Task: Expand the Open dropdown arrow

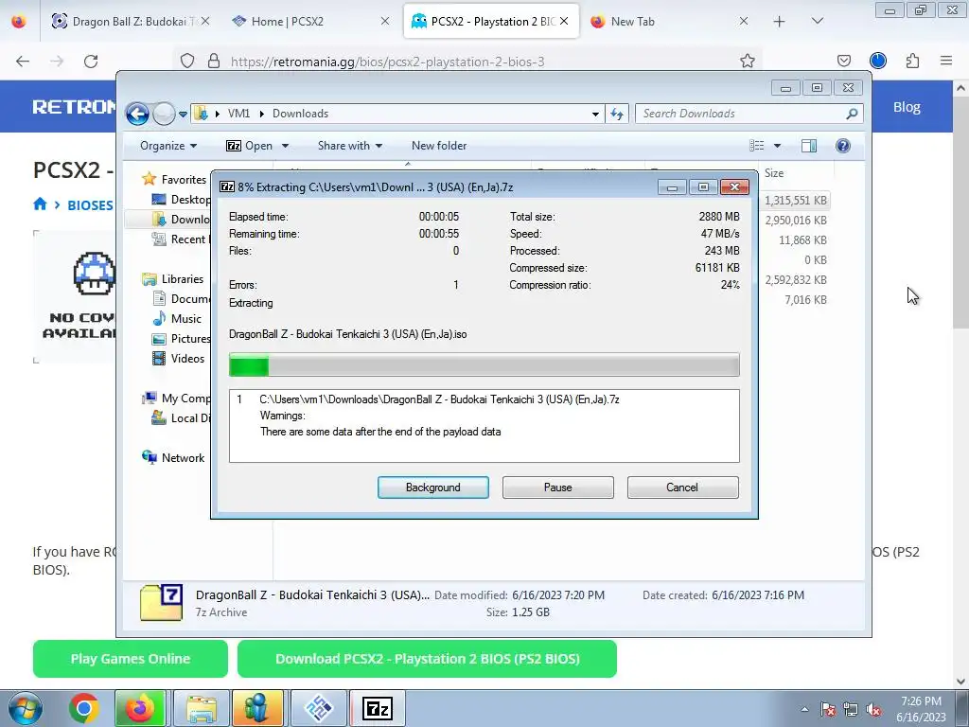Action: click(285, 146)
